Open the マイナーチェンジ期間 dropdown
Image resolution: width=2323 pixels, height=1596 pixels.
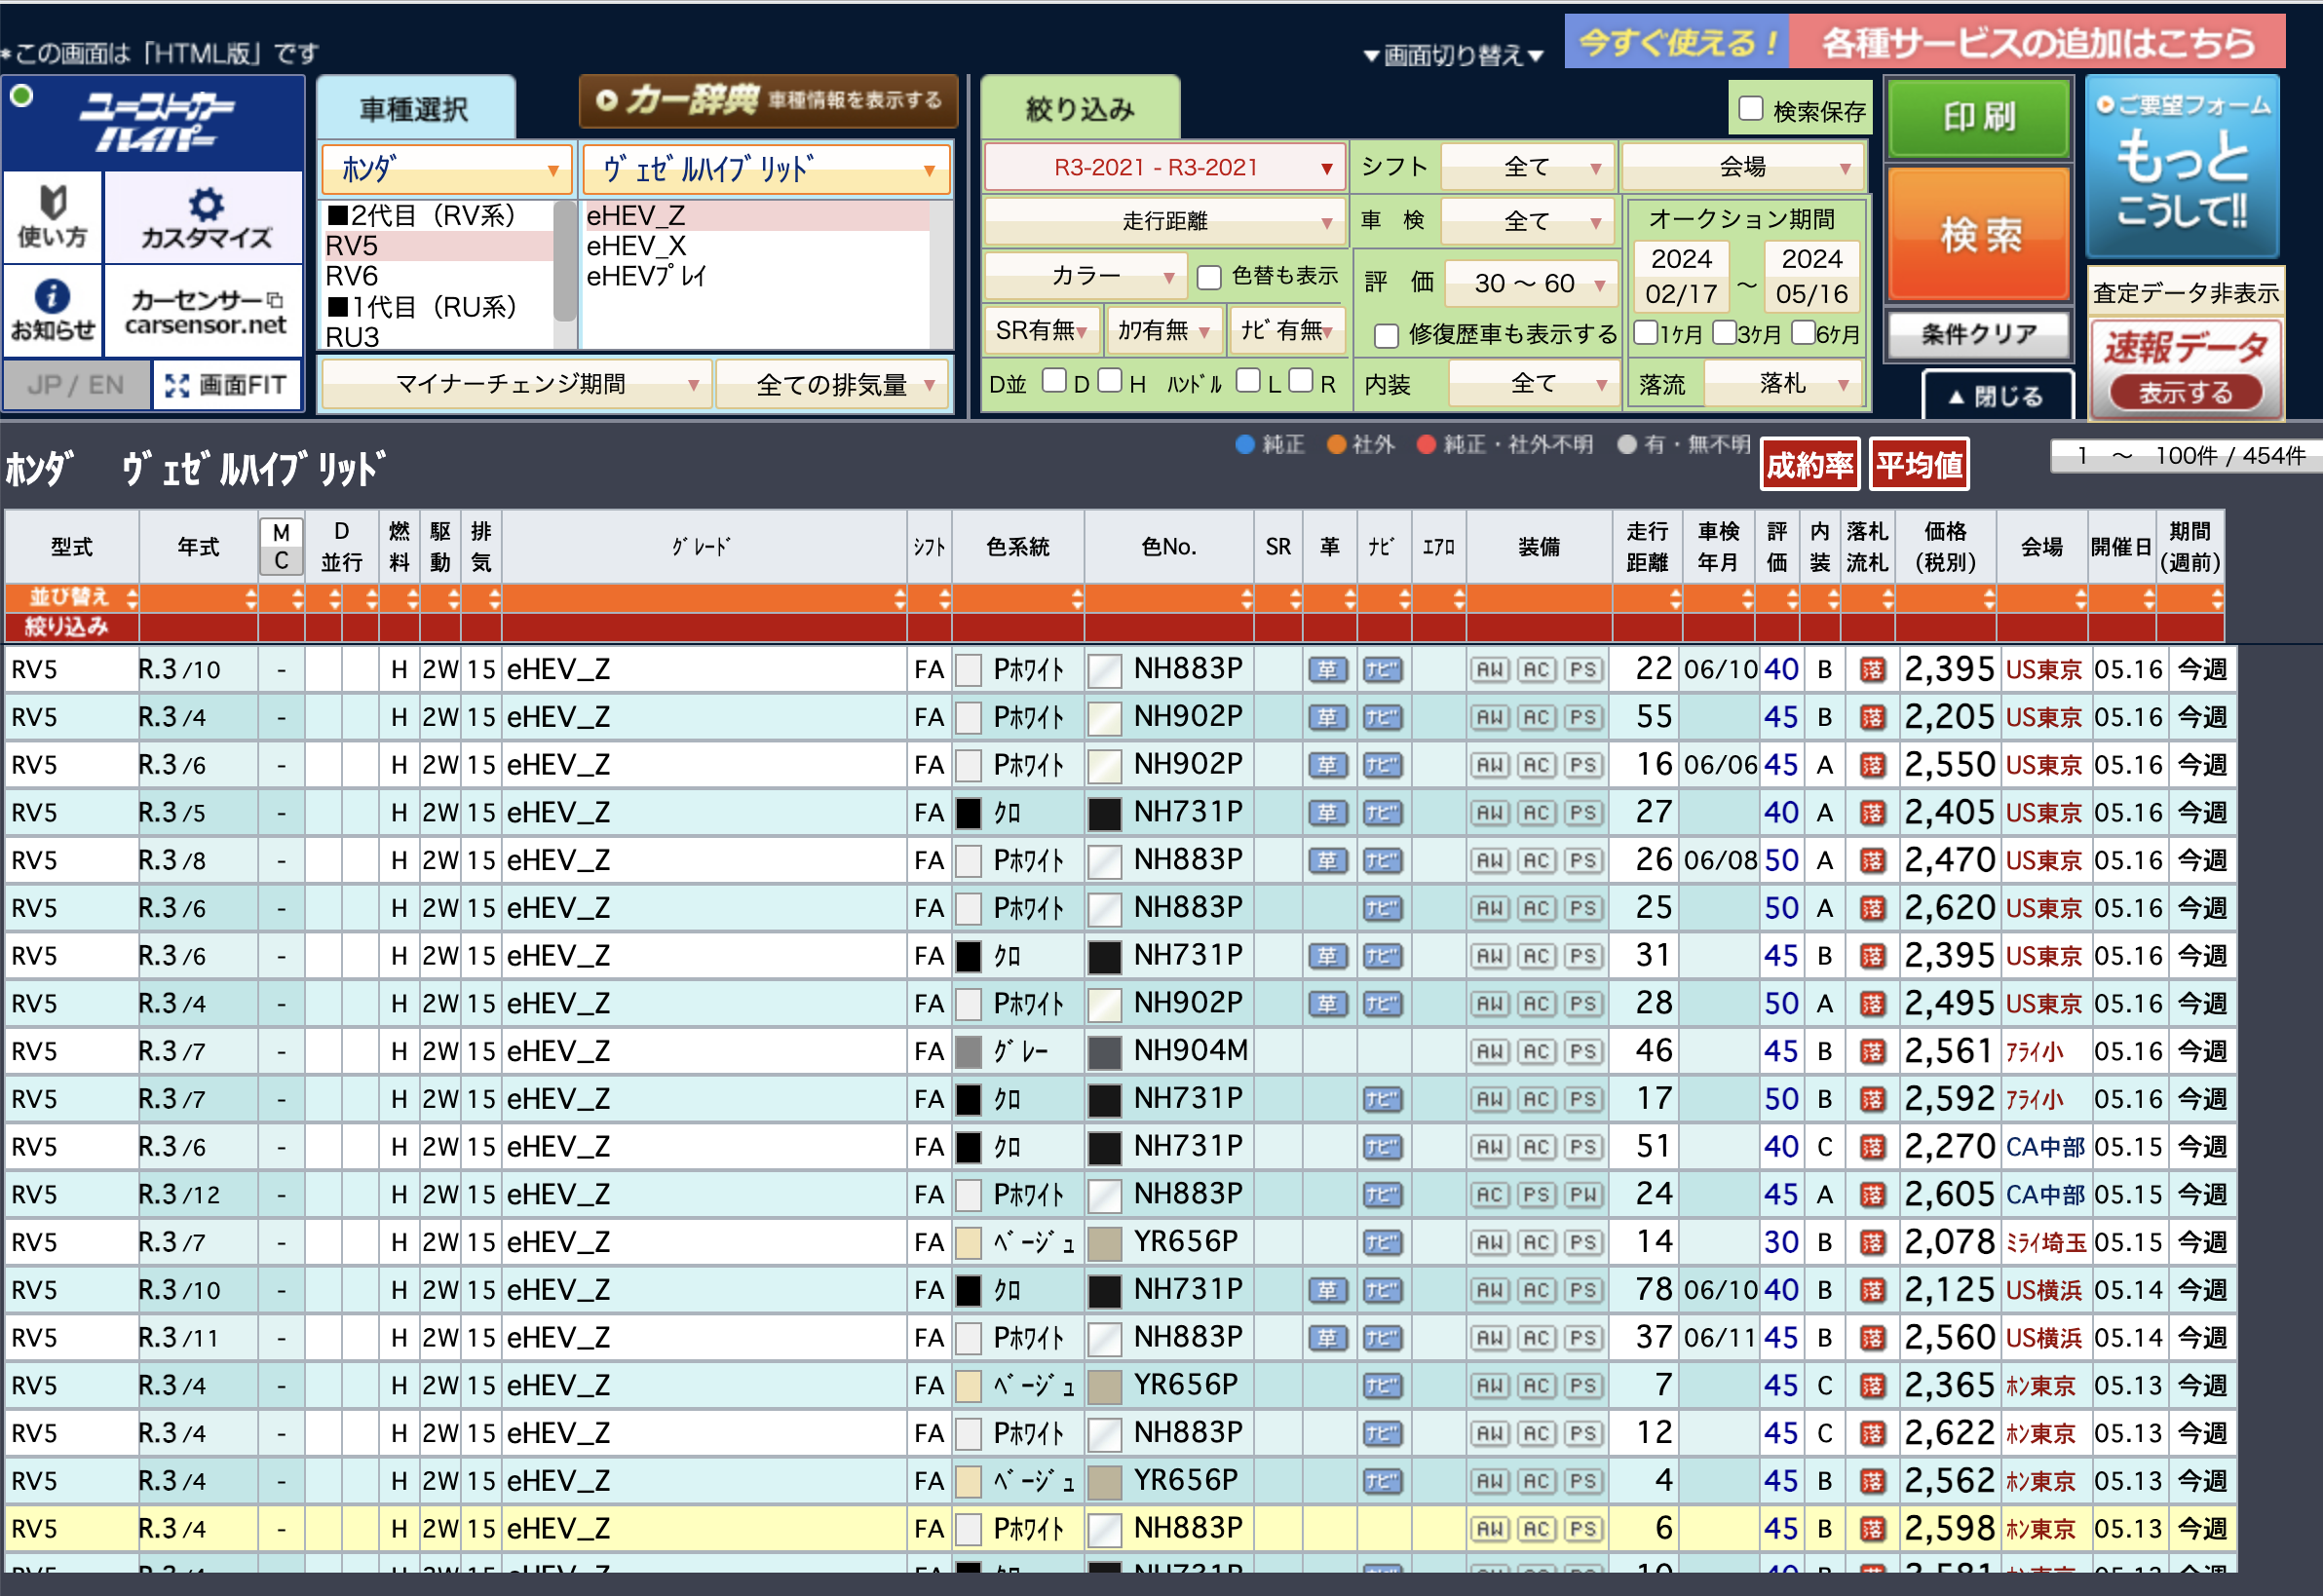tap(516, 384)
